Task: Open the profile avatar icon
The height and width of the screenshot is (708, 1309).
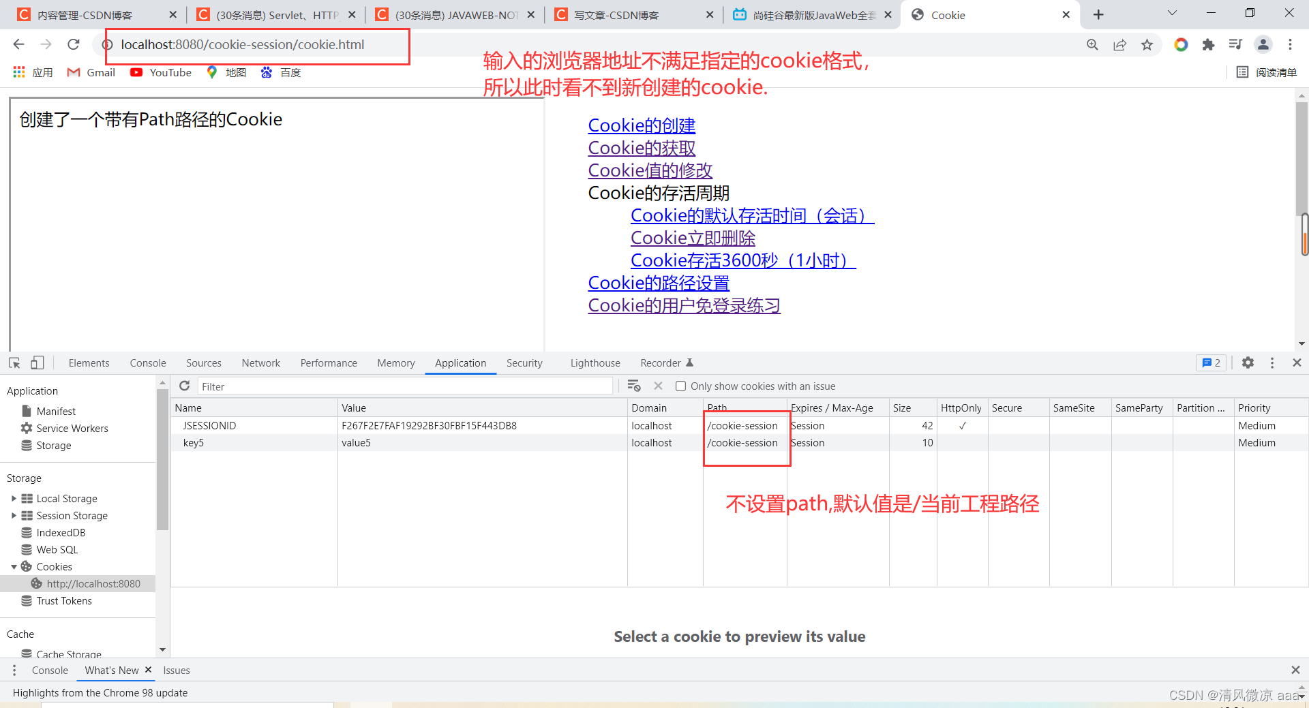Action: point(1263,44)
